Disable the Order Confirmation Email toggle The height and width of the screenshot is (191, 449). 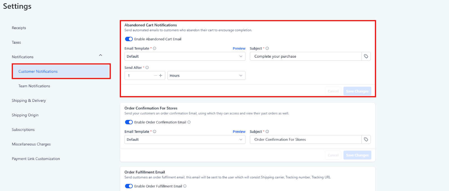129,122
